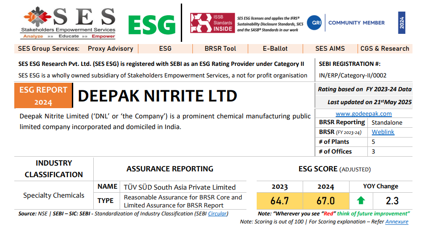
Task: Click the ESG SCORE (ADJUSTED) heading
Action: click(335, 169)
